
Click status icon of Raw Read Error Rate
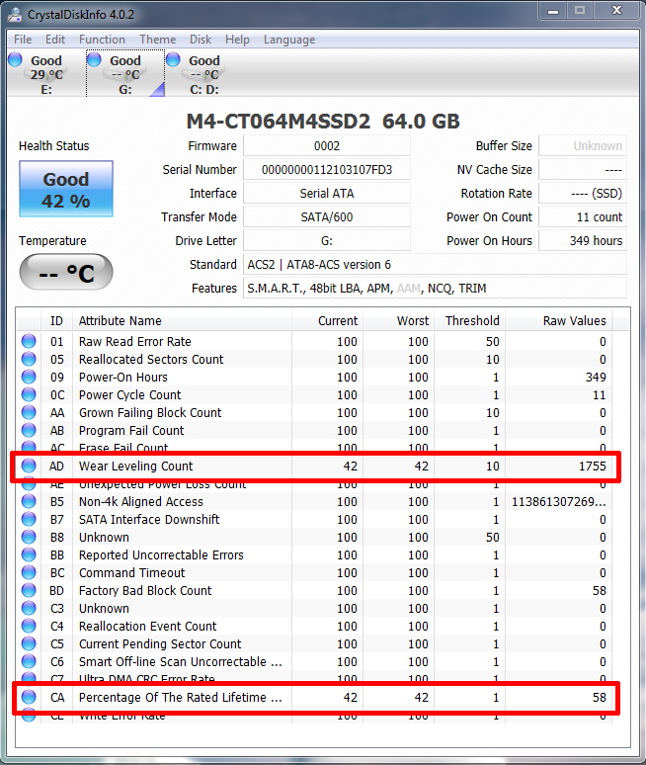[x=29, y=341]
